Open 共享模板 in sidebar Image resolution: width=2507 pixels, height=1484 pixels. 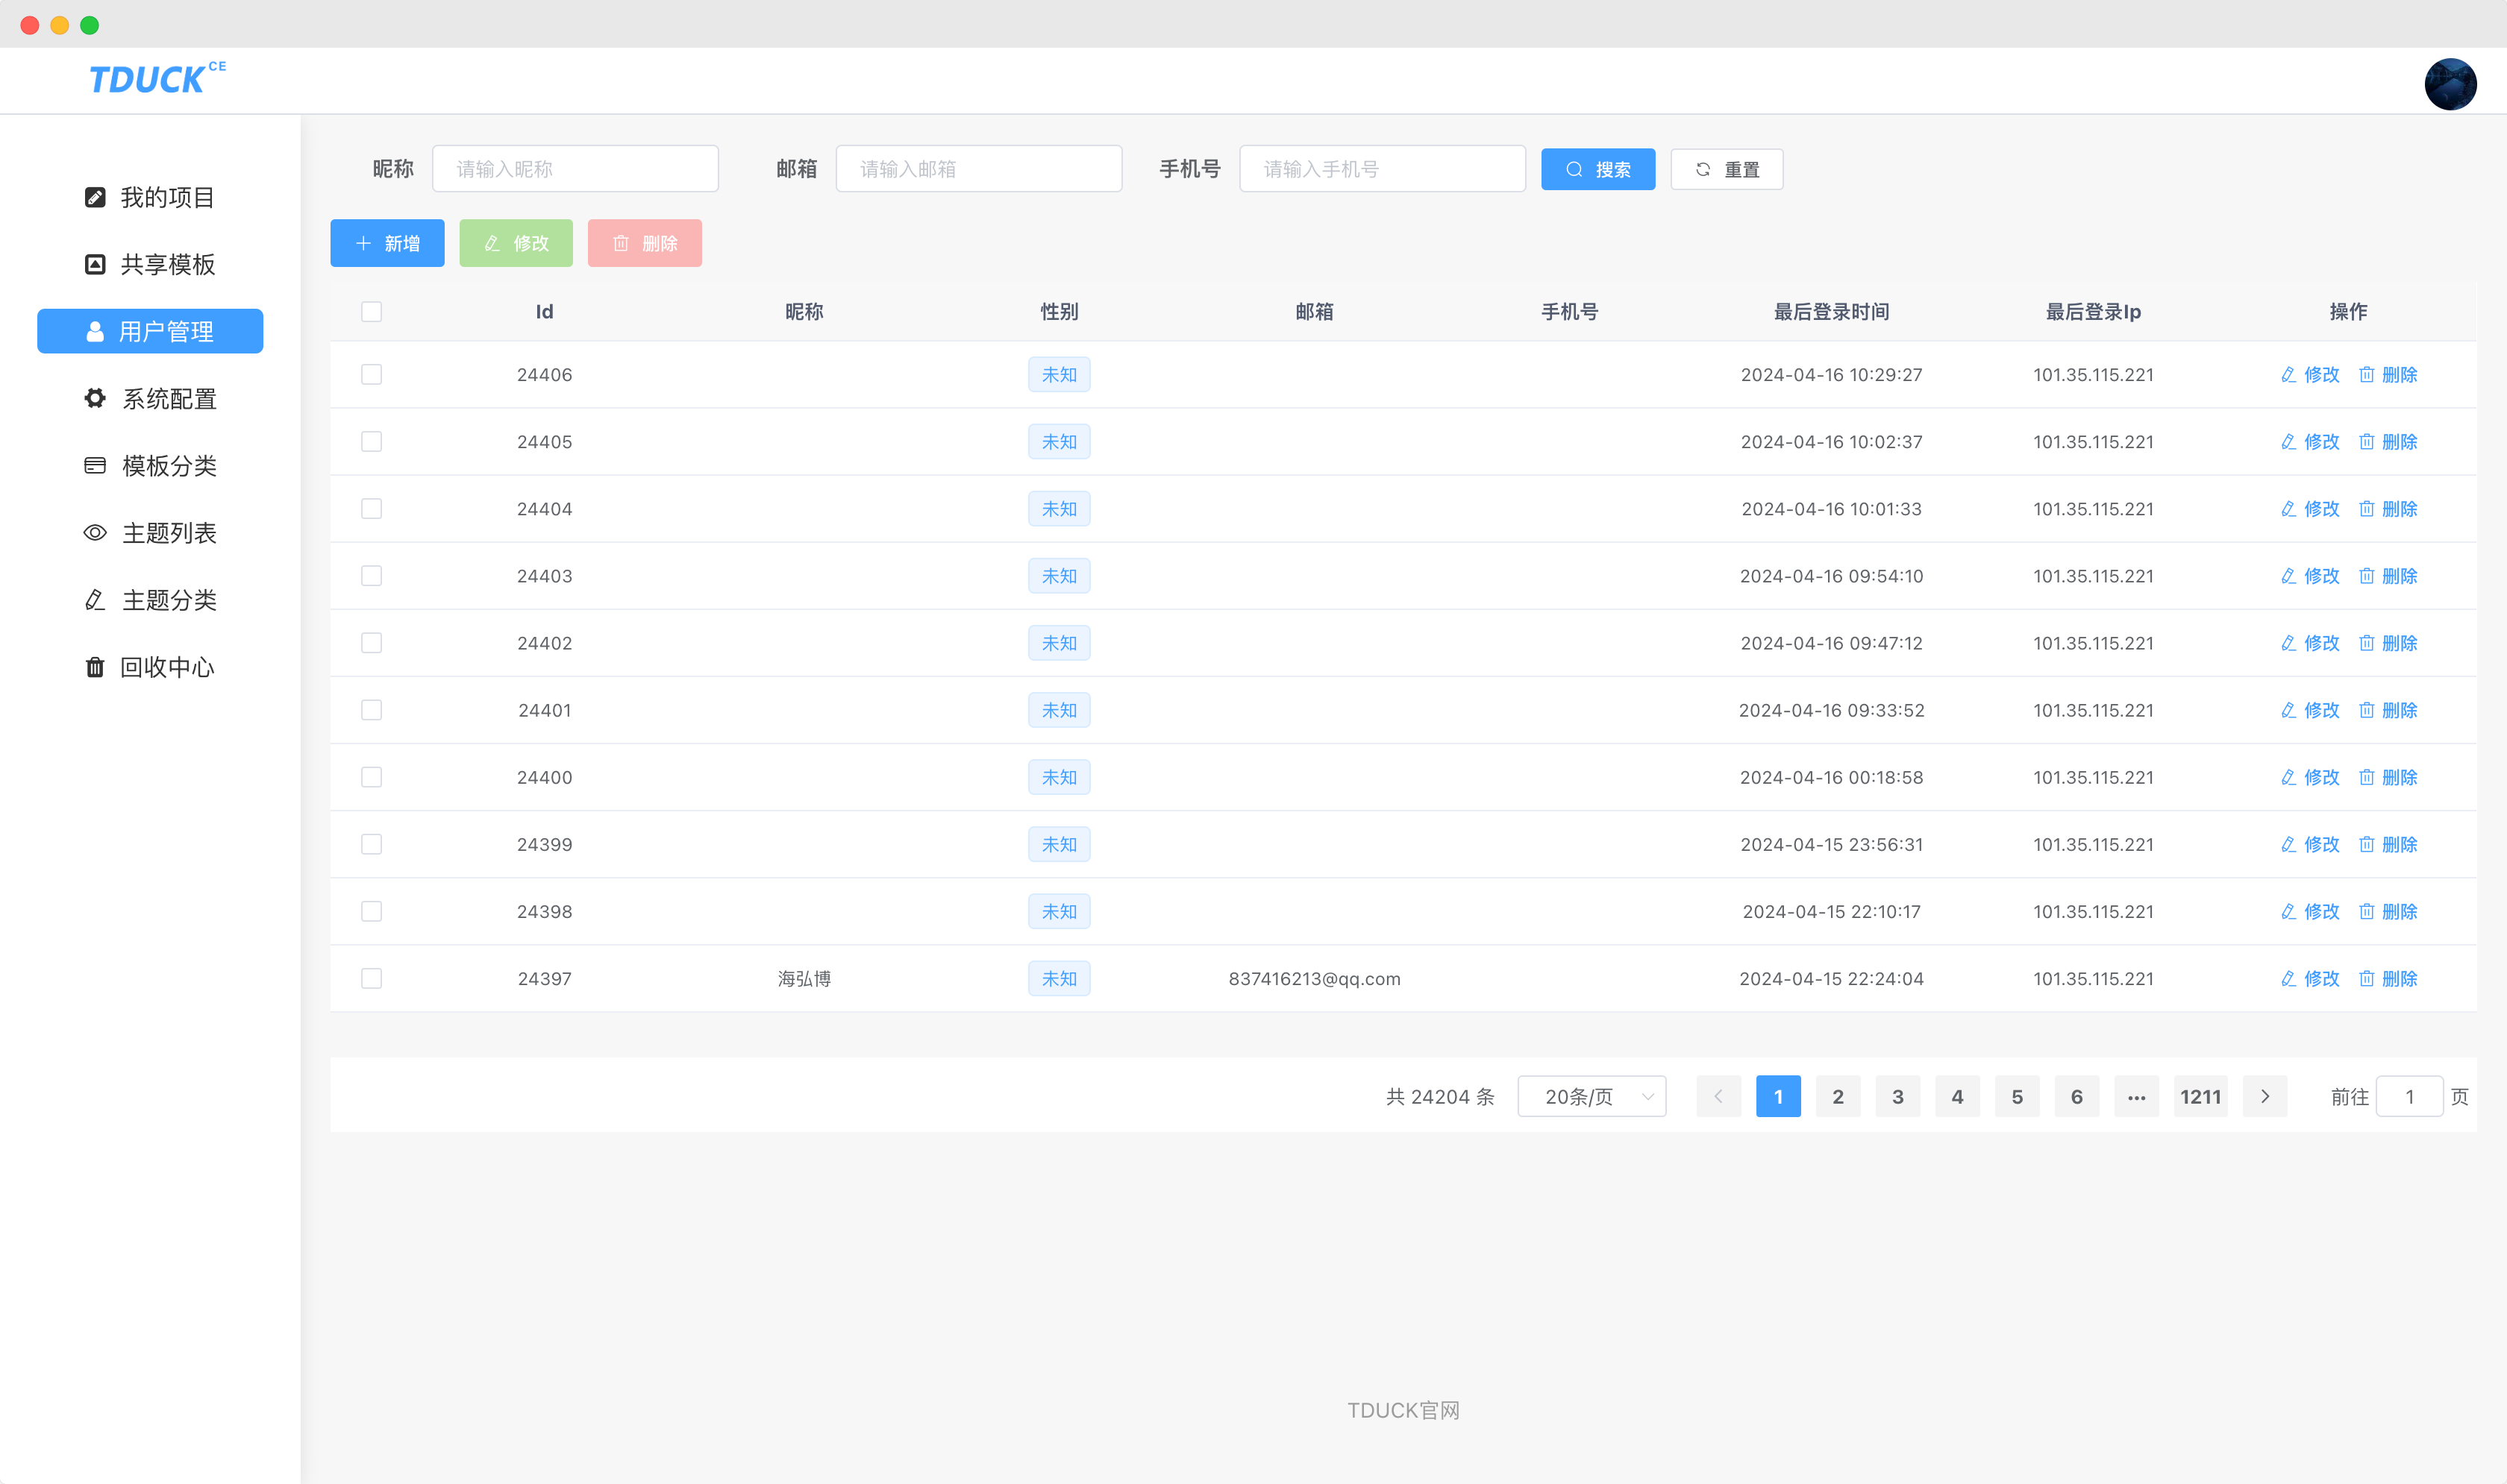coord(150,264)
